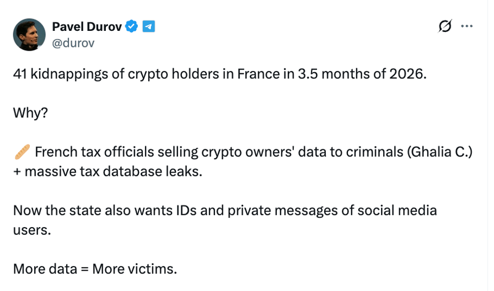
Task: Click the Telegram affiliation badge
Action: (x=148, y=26)
